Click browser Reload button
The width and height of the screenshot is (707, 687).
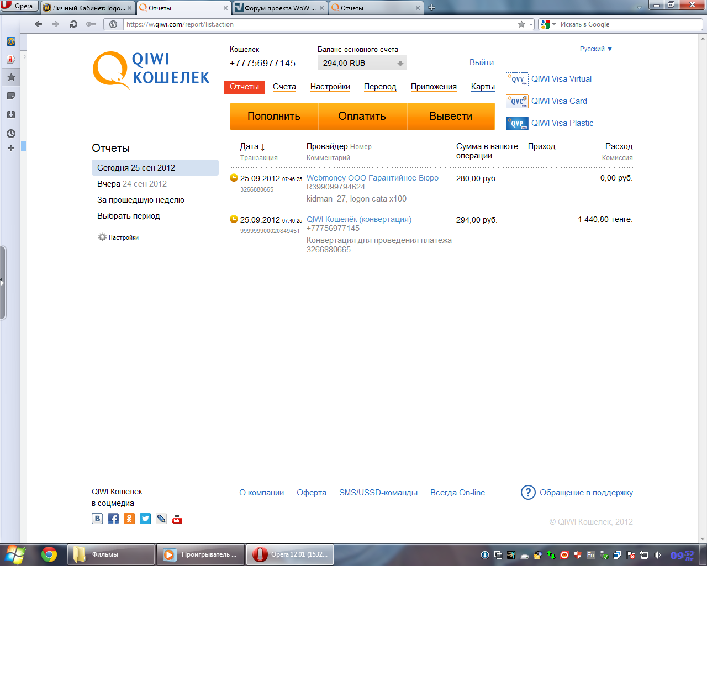pyautogui.click(x=73, y=24)
